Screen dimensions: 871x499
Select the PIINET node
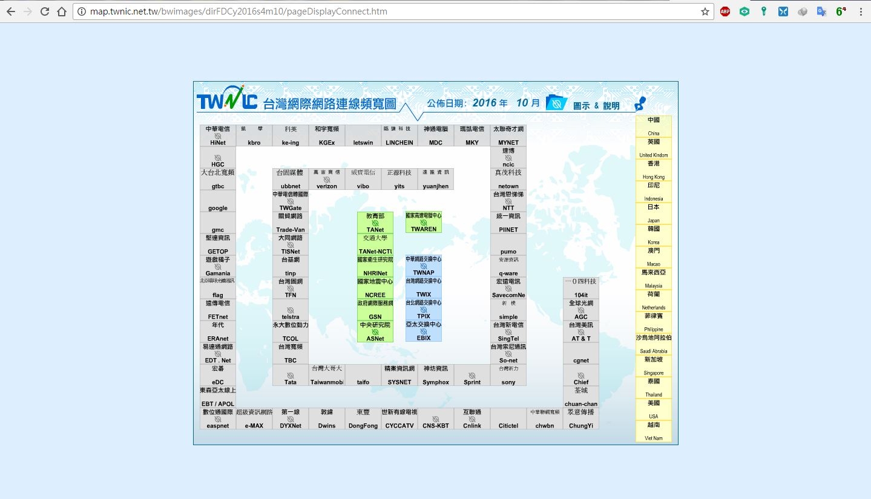pyautogui.click(x=508, y=223)
